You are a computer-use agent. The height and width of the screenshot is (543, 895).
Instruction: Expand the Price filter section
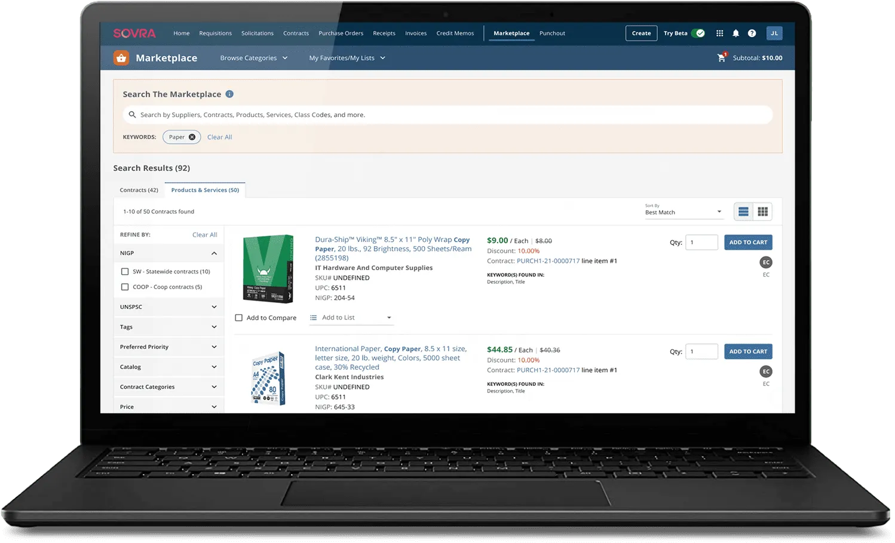click(x=168, y=407)
